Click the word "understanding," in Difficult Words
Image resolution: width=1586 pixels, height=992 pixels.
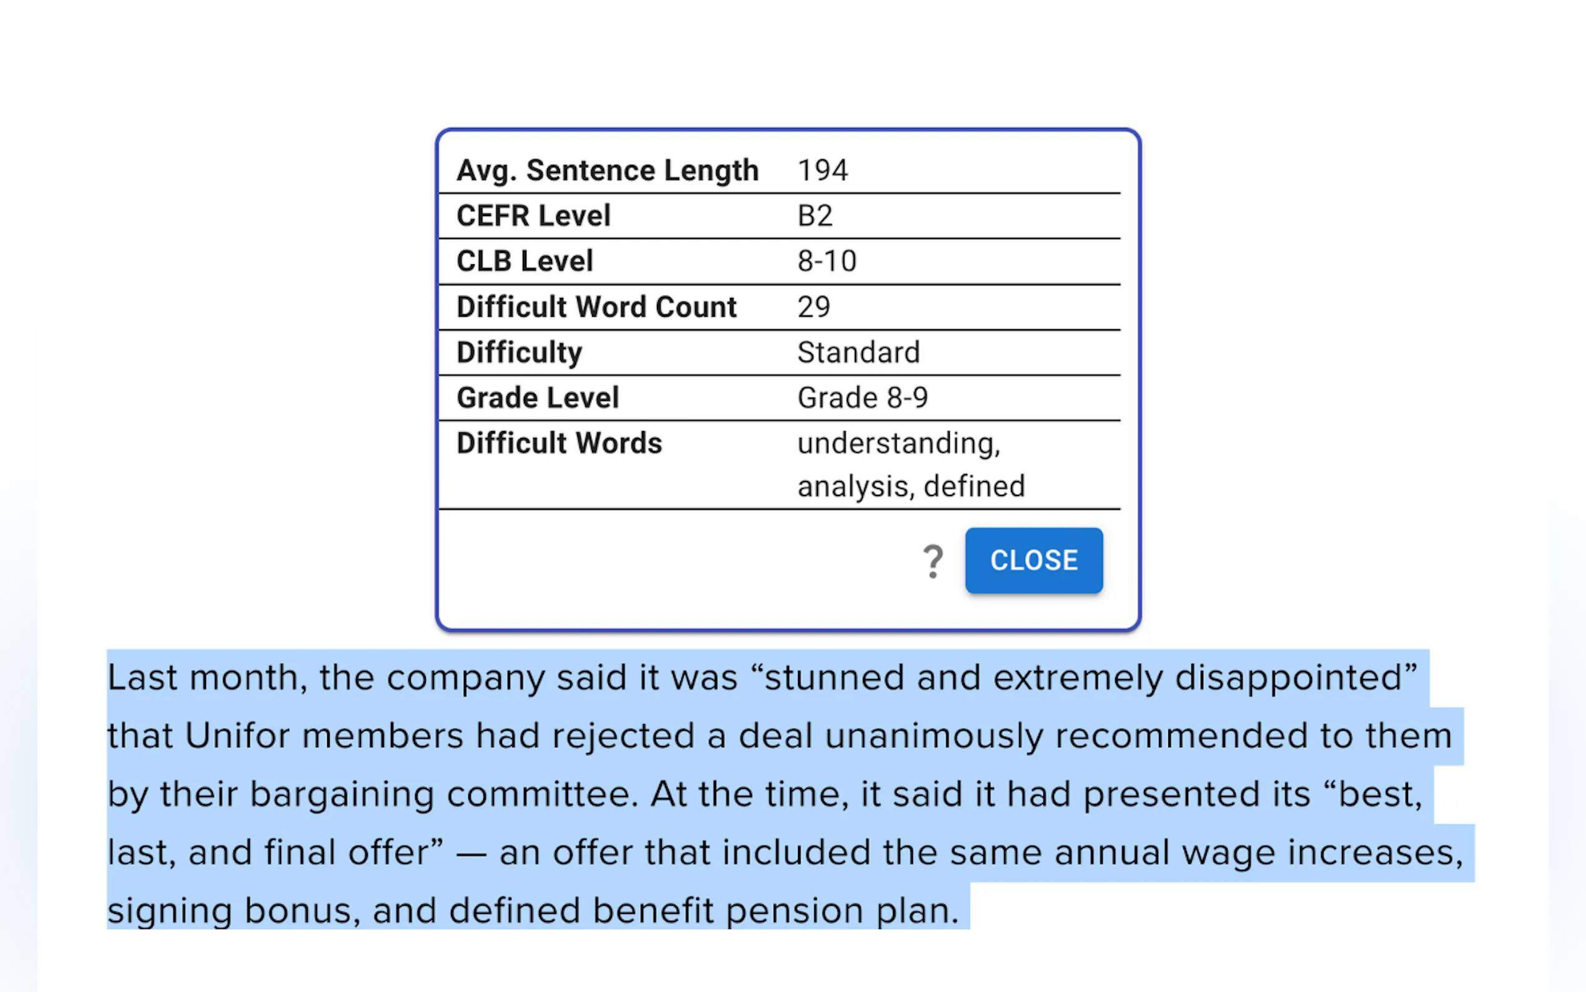click(899, 444)
